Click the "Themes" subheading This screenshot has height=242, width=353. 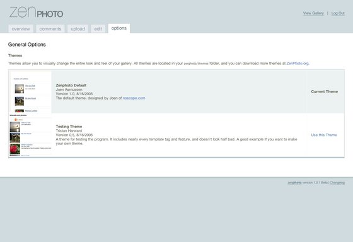coord(15,55)
